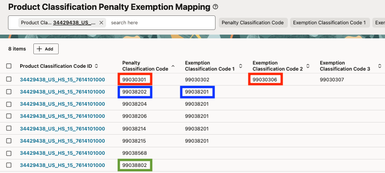Select the row with penalty code 99030301
385x173 pixels.
click(x=9, y=79)
